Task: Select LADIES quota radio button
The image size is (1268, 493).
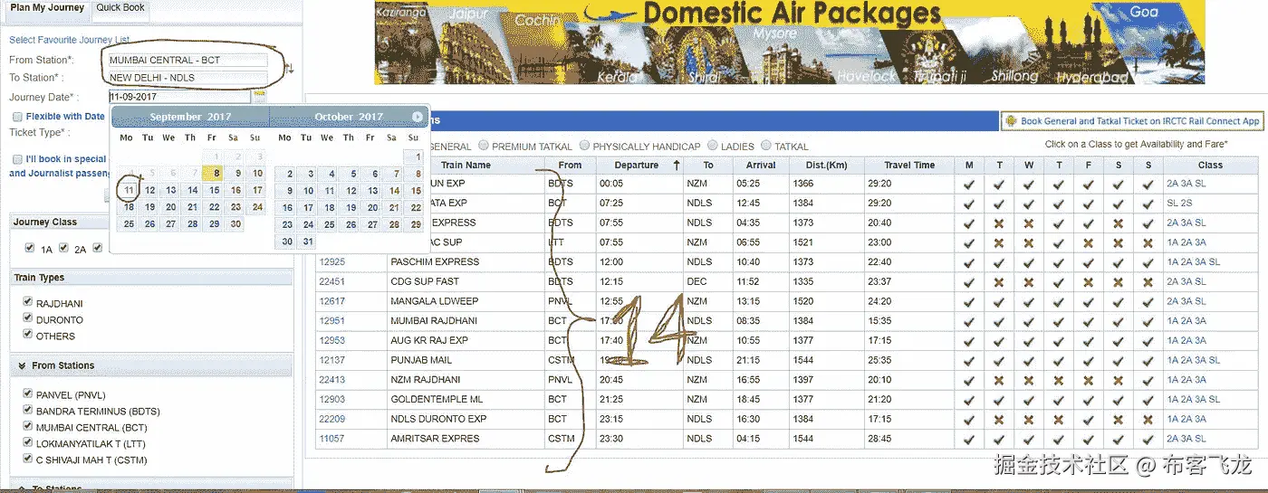Action: (713, 146)
